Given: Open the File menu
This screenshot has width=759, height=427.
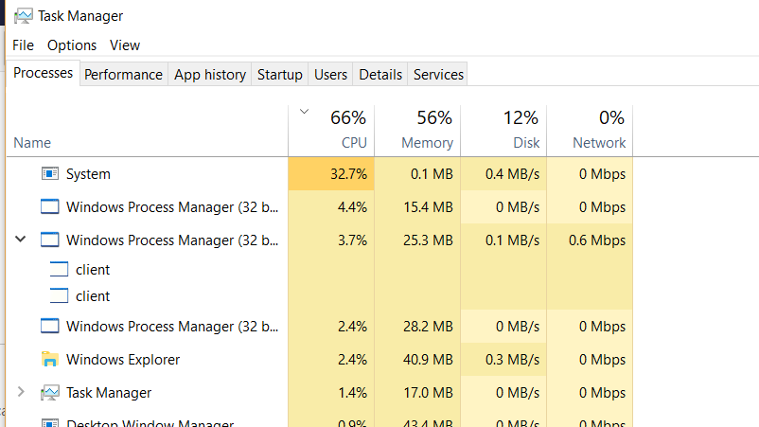Looking at the screenshot, I should (24, 45).
